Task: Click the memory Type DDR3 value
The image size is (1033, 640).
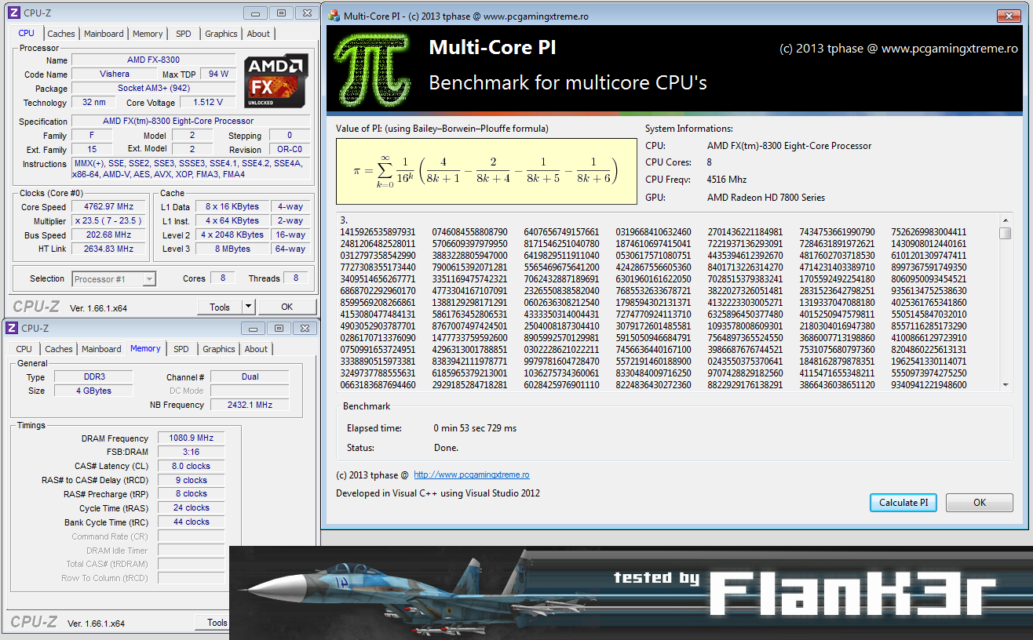Action: point(93,376)
